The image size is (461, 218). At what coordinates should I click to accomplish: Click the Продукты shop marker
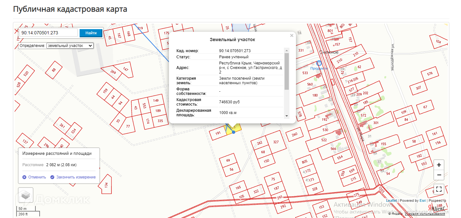click(319, 63)
